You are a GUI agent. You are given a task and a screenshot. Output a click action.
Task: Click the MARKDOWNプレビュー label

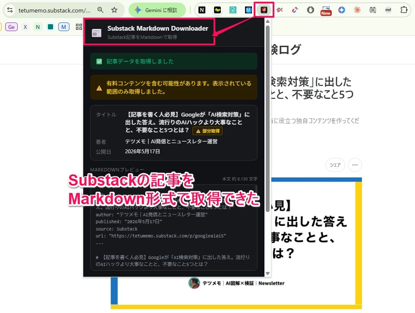coord(117,170)
